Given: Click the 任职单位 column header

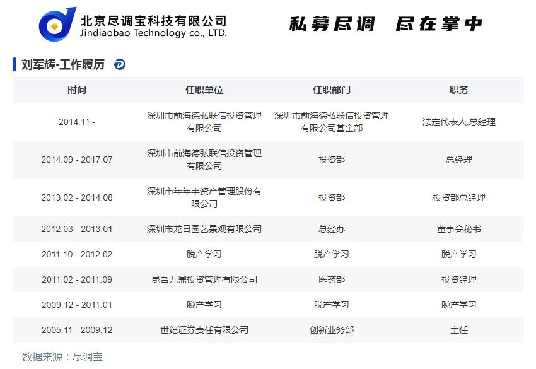Looking at the screenshot, I should click(x=204, y=90).
